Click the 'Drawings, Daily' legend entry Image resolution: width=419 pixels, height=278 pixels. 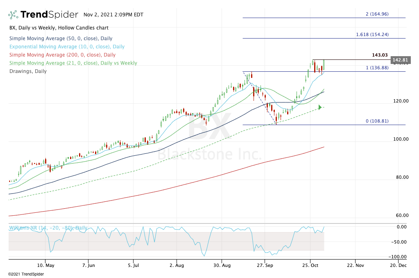[x=28, y=71]
